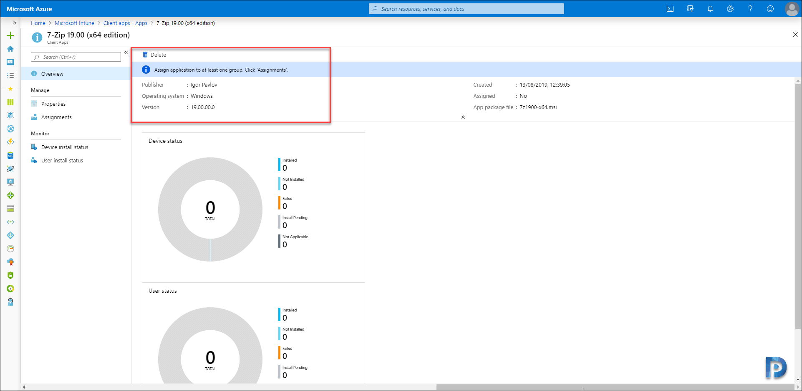Expand the left sidebar with double chevron
802x391 pixels.
click(x=14, y=23)
